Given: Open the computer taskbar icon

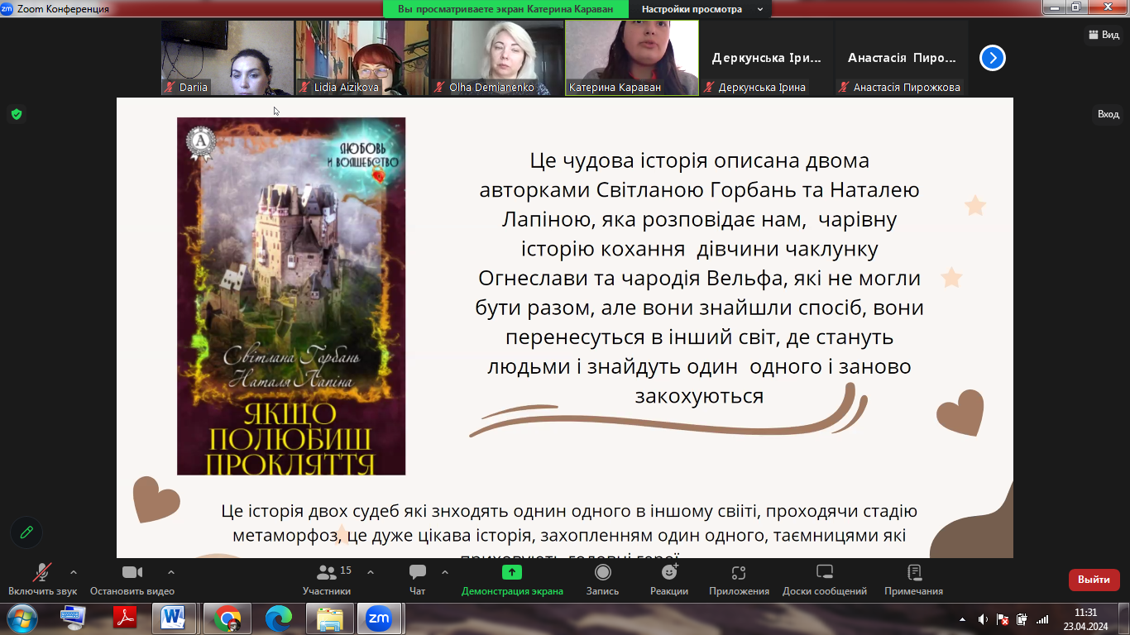Looking at the screenshot, I should pyautogui.click(x=74, y=618).
